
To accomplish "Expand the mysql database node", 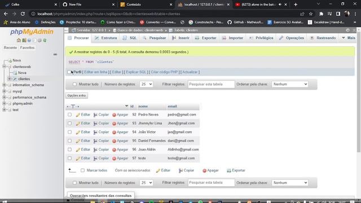I will coord(4,91).
